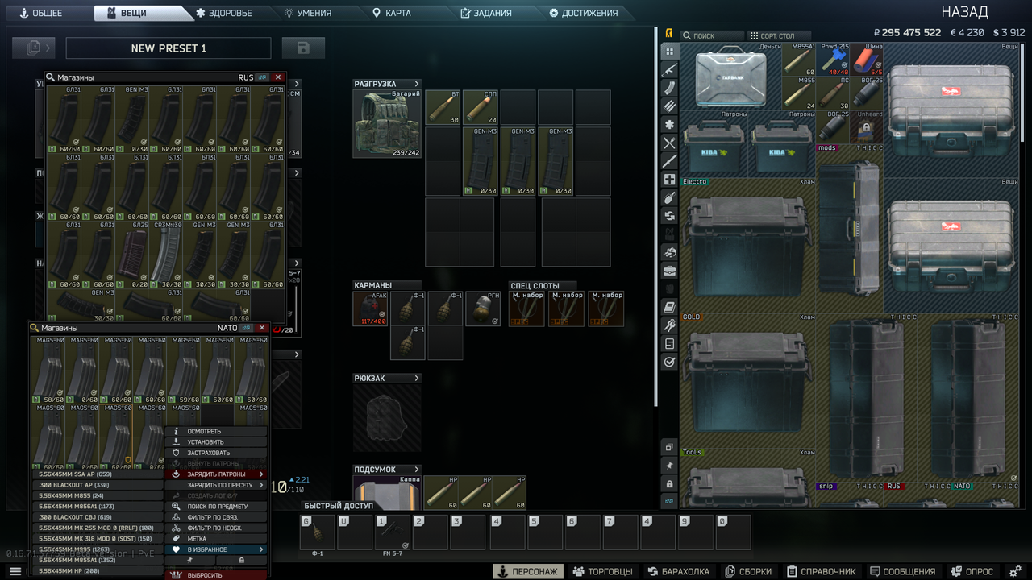The image size is (1032, 580).
Task: Open В избранное submenu
Action: click(x=216, y=549)
